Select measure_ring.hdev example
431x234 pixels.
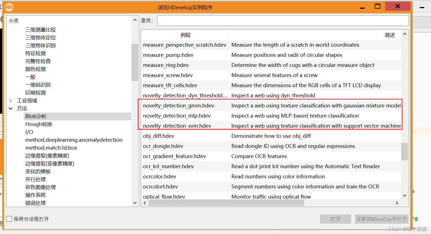click(166, 65)
